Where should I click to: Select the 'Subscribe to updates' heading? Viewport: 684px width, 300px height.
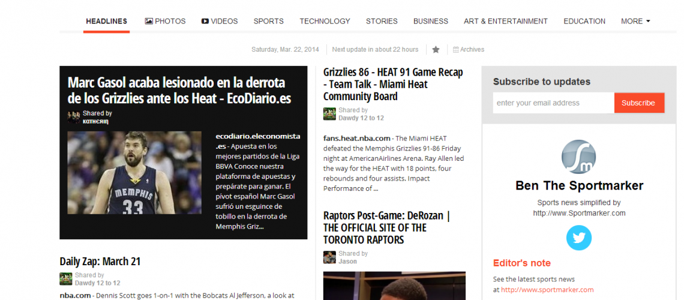click(542, 82)
